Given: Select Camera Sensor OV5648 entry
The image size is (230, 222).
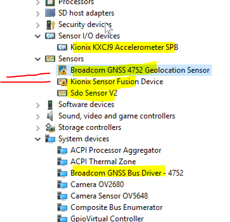Looking at the screenshot, I should tap(109, 196).
